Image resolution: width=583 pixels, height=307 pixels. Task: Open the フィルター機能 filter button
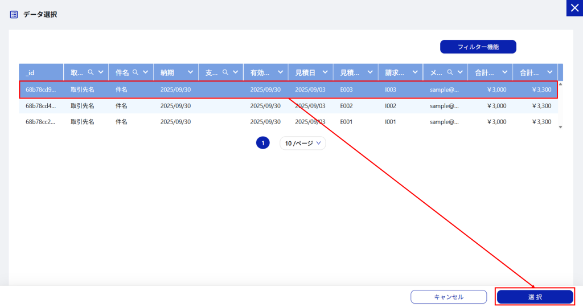tap(478, 47)
